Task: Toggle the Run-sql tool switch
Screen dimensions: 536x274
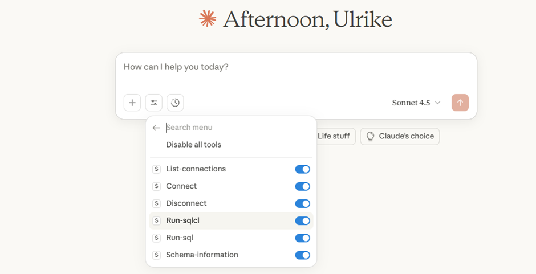Action: (302, 238)
